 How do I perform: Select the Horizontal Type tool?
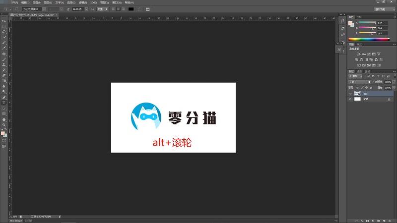click(4, 103)
